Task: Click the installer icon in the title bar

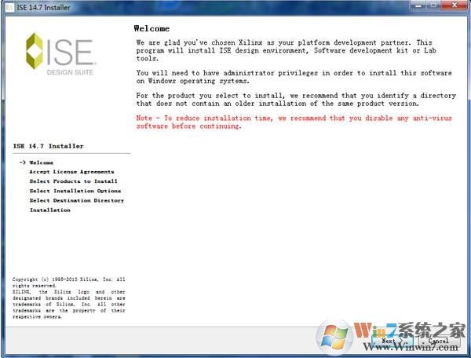Action: 9,7
